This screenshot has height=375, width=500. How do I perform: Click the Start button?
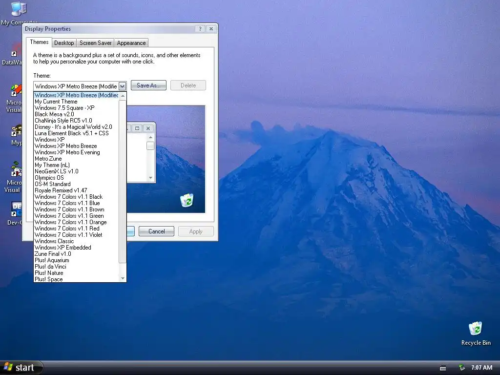pyautogui.click(x=21, y=368)
